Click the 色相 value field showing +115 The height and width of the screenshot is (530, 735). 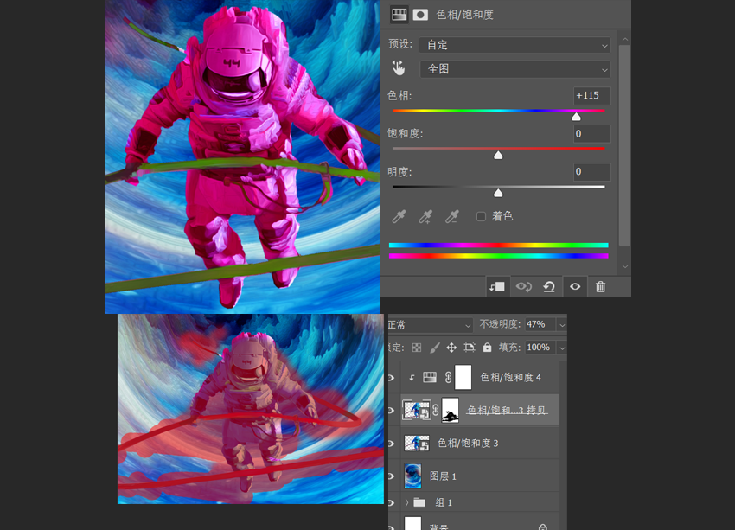pos(591,96)
